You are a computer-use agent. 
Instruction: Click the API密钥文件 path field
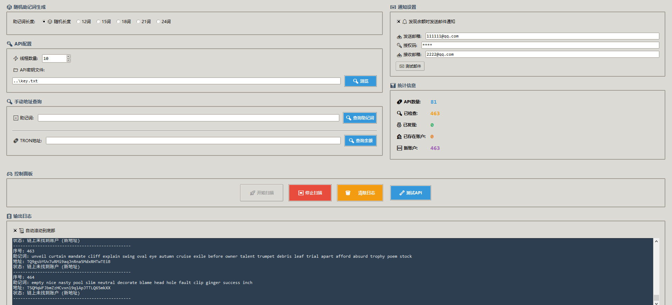point(176,81)
